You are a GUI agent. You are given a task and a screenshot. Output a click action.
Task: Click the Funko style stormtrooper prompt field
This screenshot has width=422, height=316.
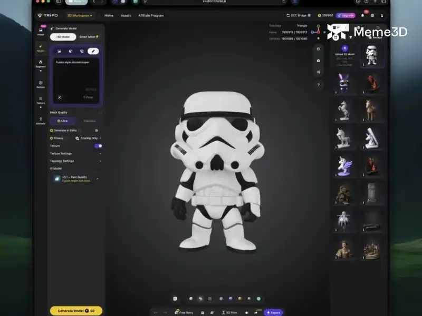pyautogui.click(x=76, y=80)
